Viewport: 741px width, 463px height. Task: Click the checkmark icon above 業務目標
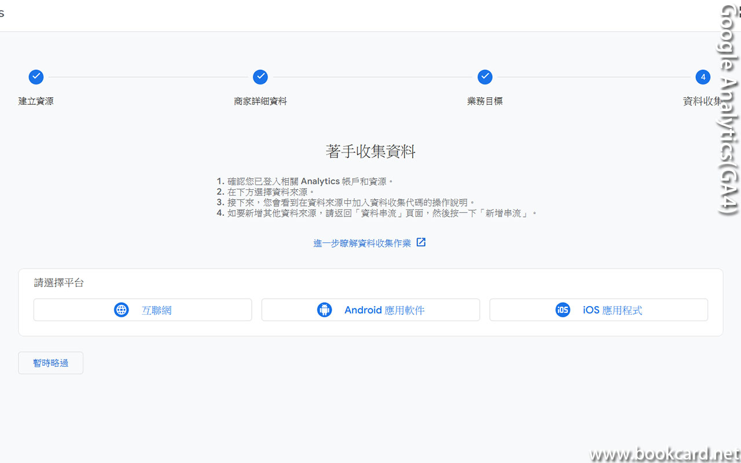(x=485, y=76)
